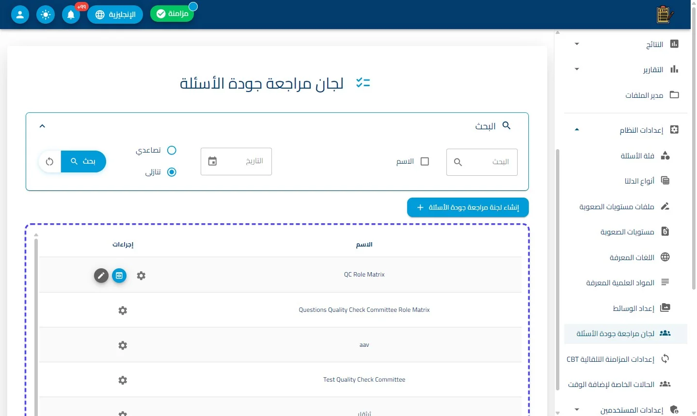Screen dimensions: 697x416
Task: Click the بحث search button
Action: point(83,161)
